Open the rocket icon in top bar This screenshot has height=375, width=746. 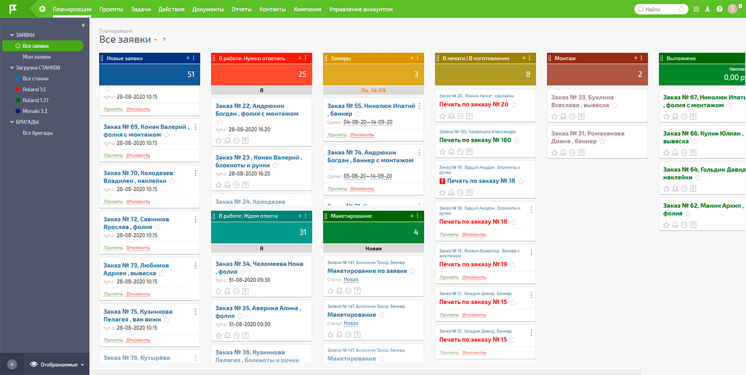click(708, 9)
